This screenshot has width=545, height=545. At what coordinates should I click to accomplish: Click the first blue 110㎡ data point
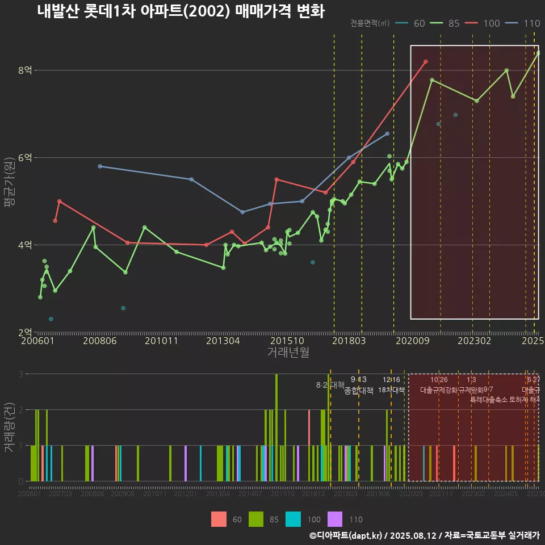(x=100, y=166)
